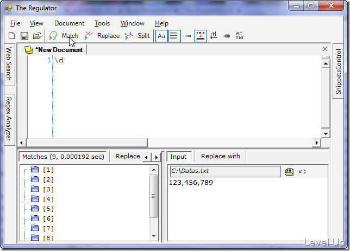
Task: Click the Save floppy disk icon
Action: 24,36
